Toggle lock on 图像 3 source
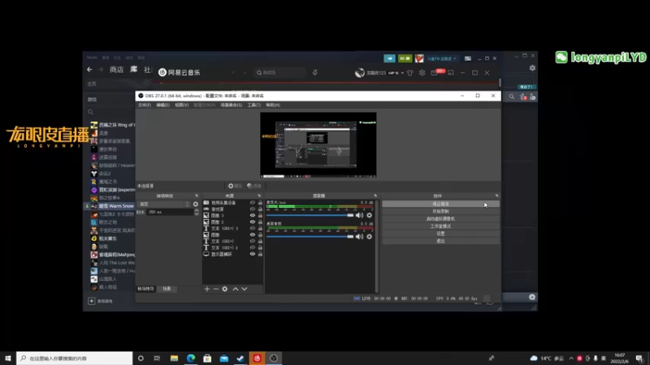This screenshot has height=365, width=650. [260, 216]
